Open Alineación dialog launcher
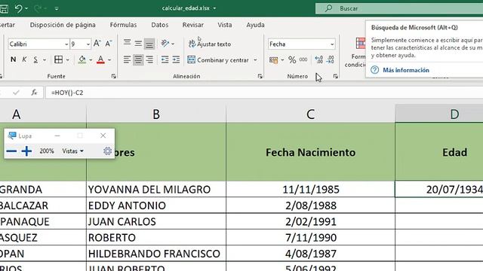 click(x=260, y=76)
